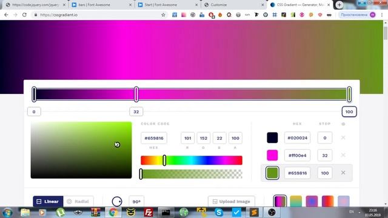Remove the #ff00e4 color stop
The width and height of the screenshot is (388, 218).
(x=343, y=155)
